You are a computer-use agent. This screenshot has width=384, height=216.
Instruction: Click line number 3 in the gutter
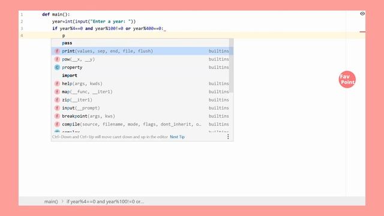[x=22, y=28]
